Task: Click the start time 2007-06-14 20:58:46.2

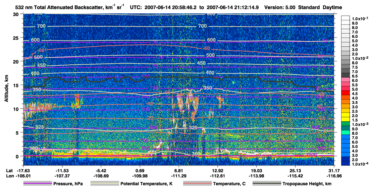Action: pos(171,7)
